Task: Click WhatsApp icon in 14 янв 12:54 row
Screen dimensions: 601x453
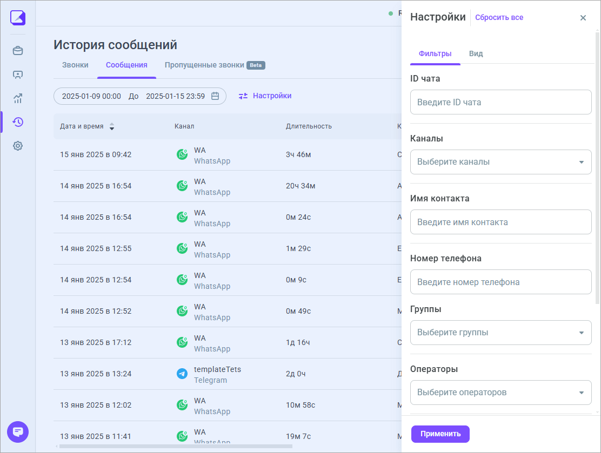Action: point(182,280)
